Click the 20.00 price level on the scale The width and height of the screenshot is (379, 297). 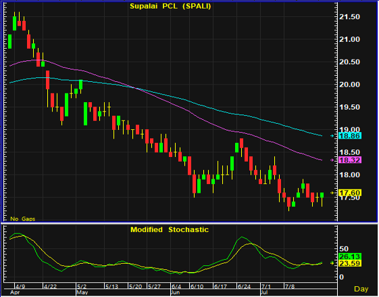(x=349, y=85)
